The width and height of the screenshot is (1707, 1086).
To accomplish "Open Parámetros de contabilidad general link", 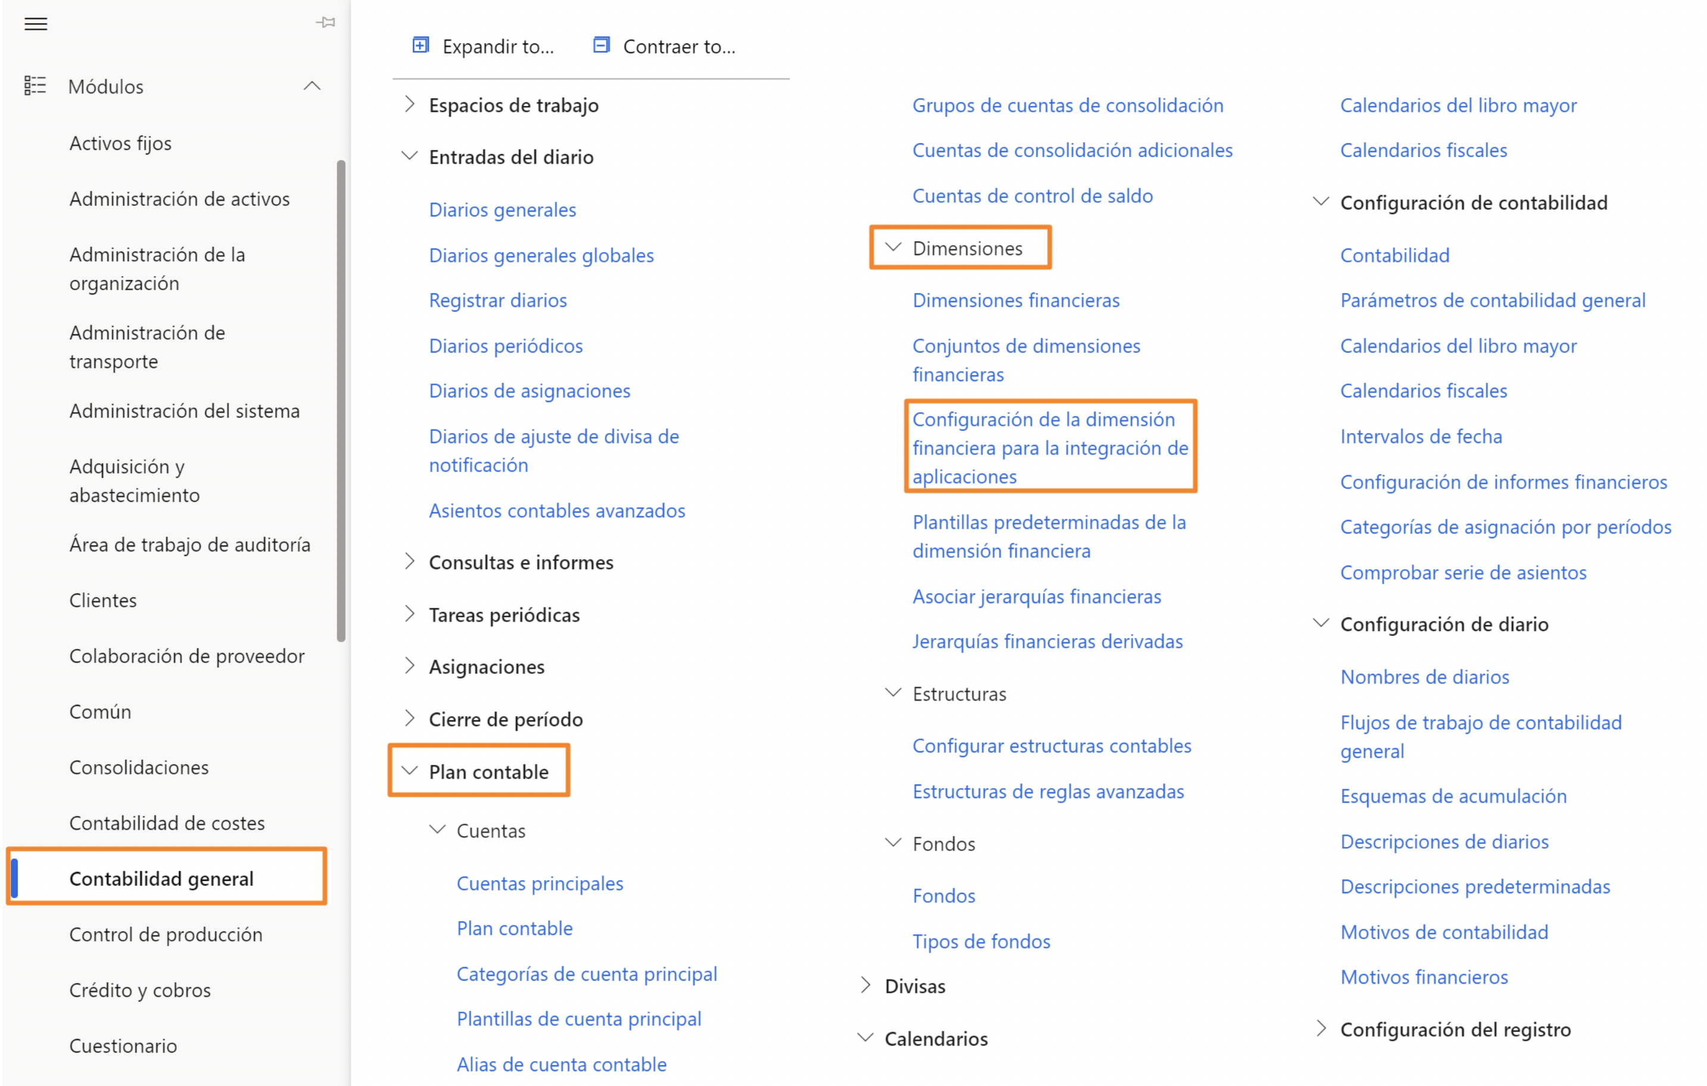I will point(1492,300).
